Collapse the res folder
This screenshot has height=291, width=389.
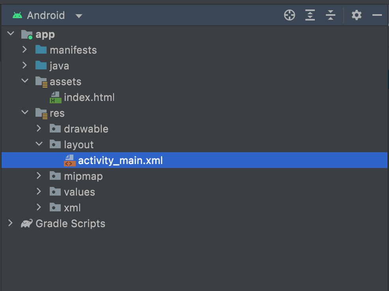25,112
